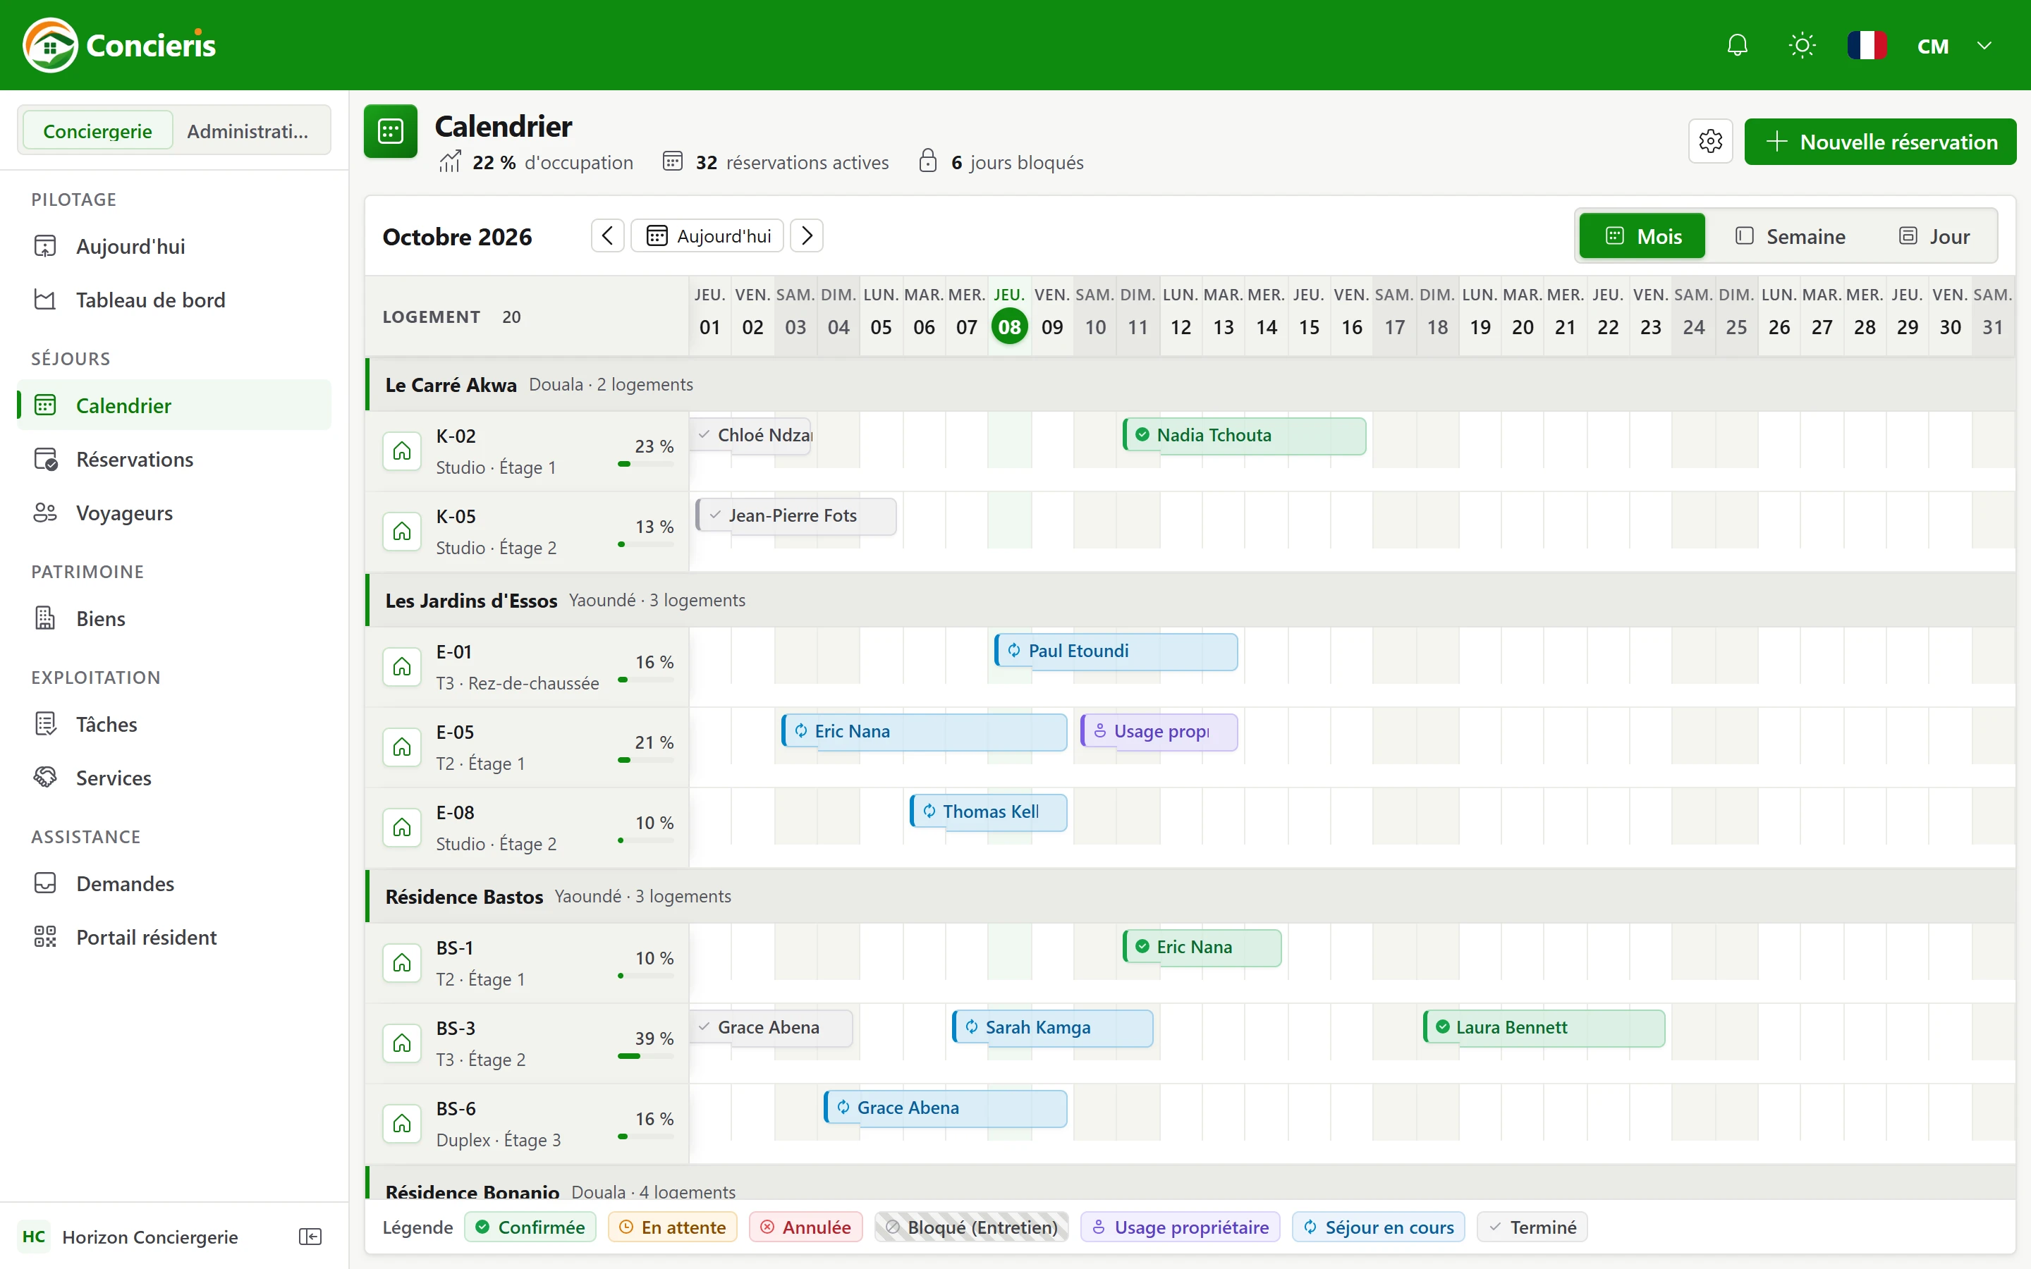Select the Conciergerie tab
Image resolution: width=2031 pixels, height=1269 pixels.
tap(97, 131)
